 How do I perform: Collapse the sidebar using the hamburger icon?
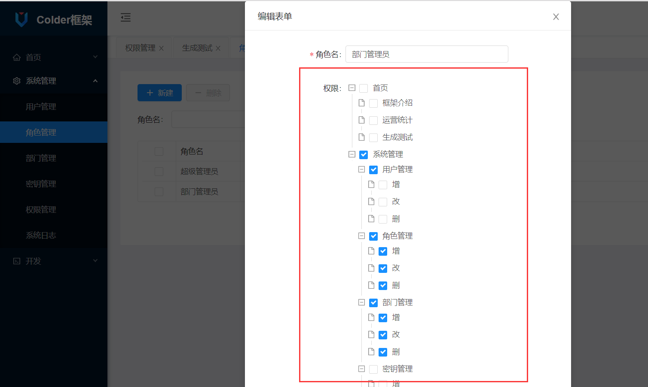tap(125, 18)
